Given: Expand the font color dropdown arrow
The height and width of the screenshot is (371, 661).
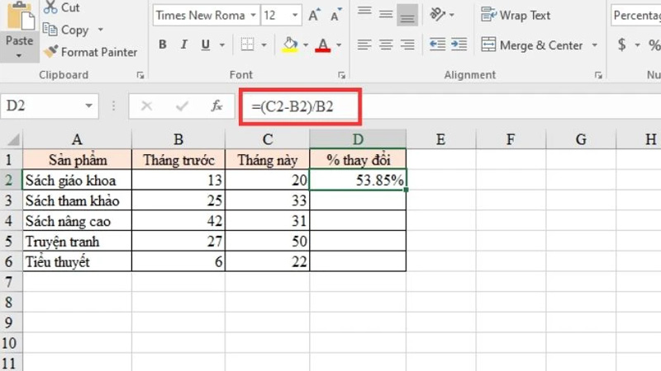Looking at the screenshot, I should pyautogui.click(x=339, y=45).
